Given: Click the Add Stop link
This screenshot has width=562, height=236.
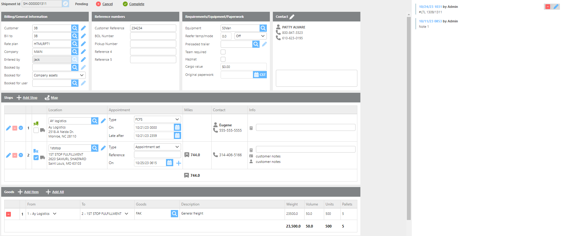Looking at the screenshot, I should [30, 98].
